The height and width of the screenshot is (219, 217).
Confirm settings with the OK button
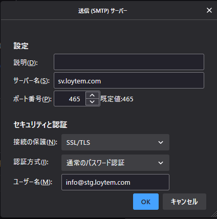click(146, 202)
